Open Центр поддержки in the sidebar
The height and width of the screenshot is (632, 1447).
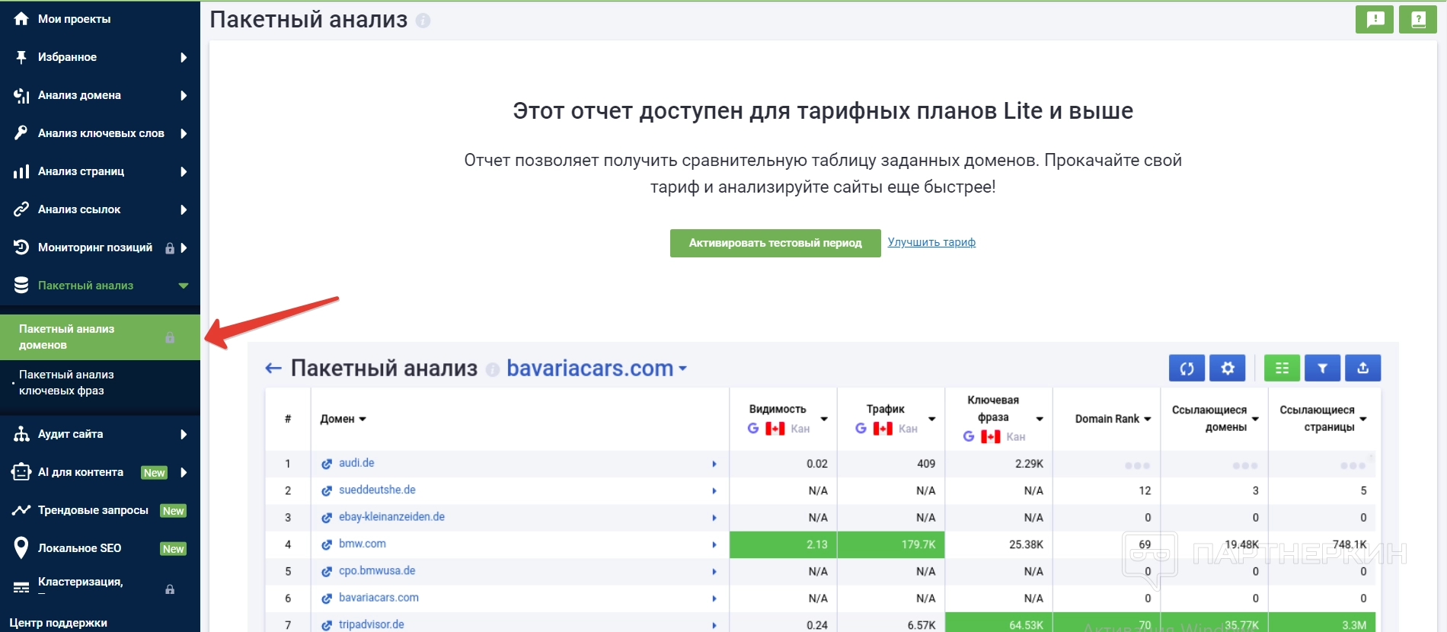tap(58, 623)
